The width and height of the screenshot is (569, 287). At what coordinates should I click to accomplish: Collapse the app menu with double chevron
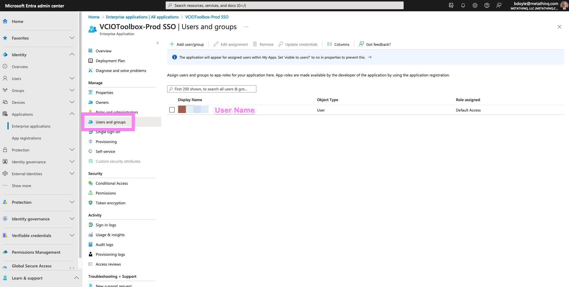(158, 43)
